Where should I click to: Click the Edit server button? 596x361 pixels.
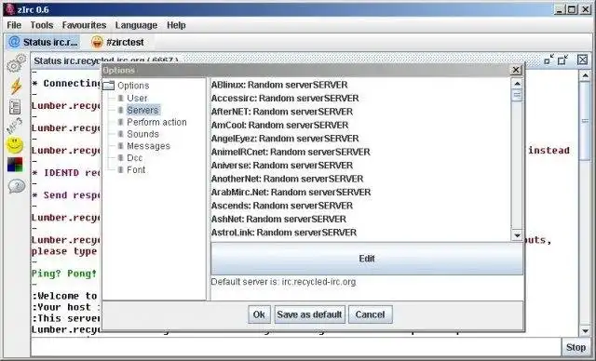coord(367,259)
